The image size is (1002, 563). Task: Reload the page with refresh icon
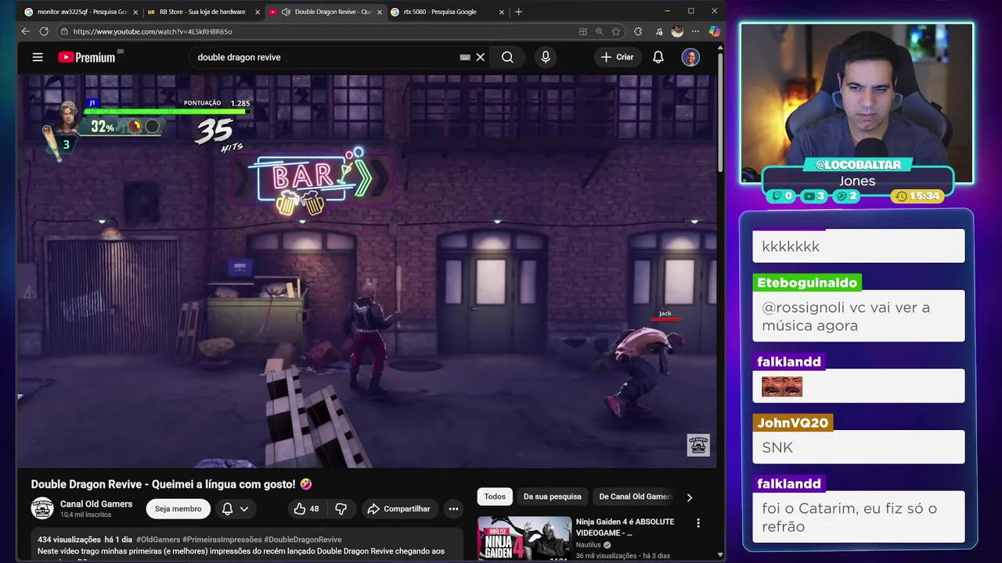pos(44,31)
